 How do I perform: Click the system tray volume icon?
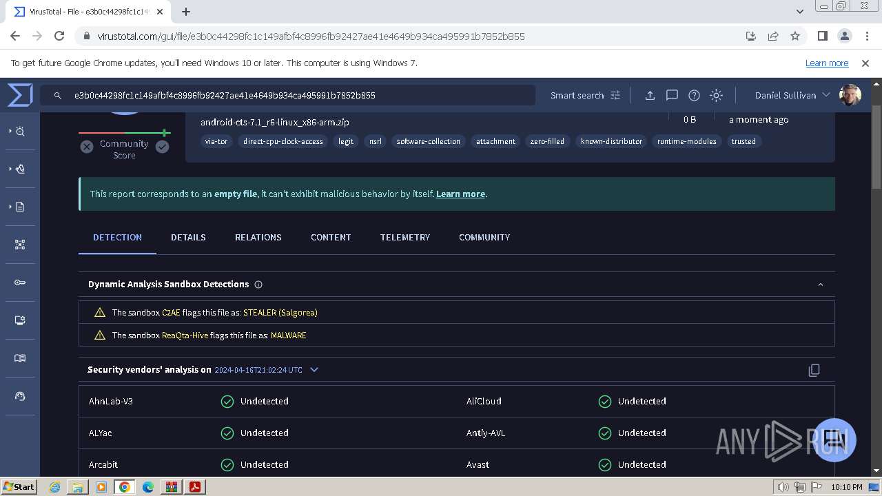click(x=783, y=487)
